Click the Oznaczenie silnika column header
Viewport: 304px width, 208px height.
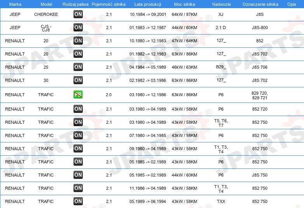[x=260, y=4]
